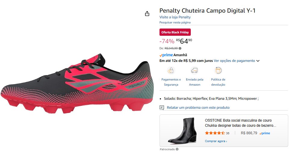Image resolution: width=294 pixels, height=155 pixels.
Task: Click the Pagamentos e Segurança padlock icon
Action: click(171, 71)
